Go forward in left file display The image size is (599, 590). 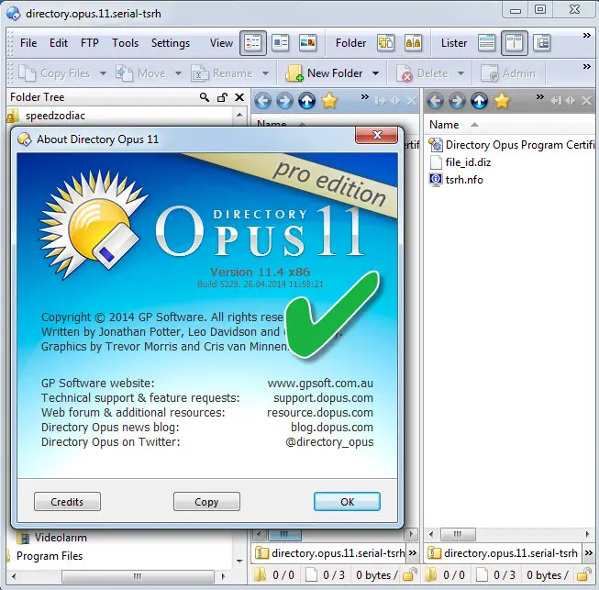[284, 101]
